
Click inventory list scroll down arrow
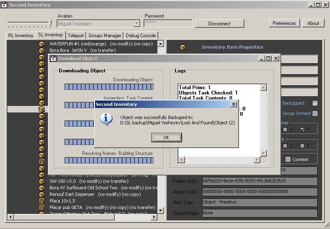click(x=161, y=210)
